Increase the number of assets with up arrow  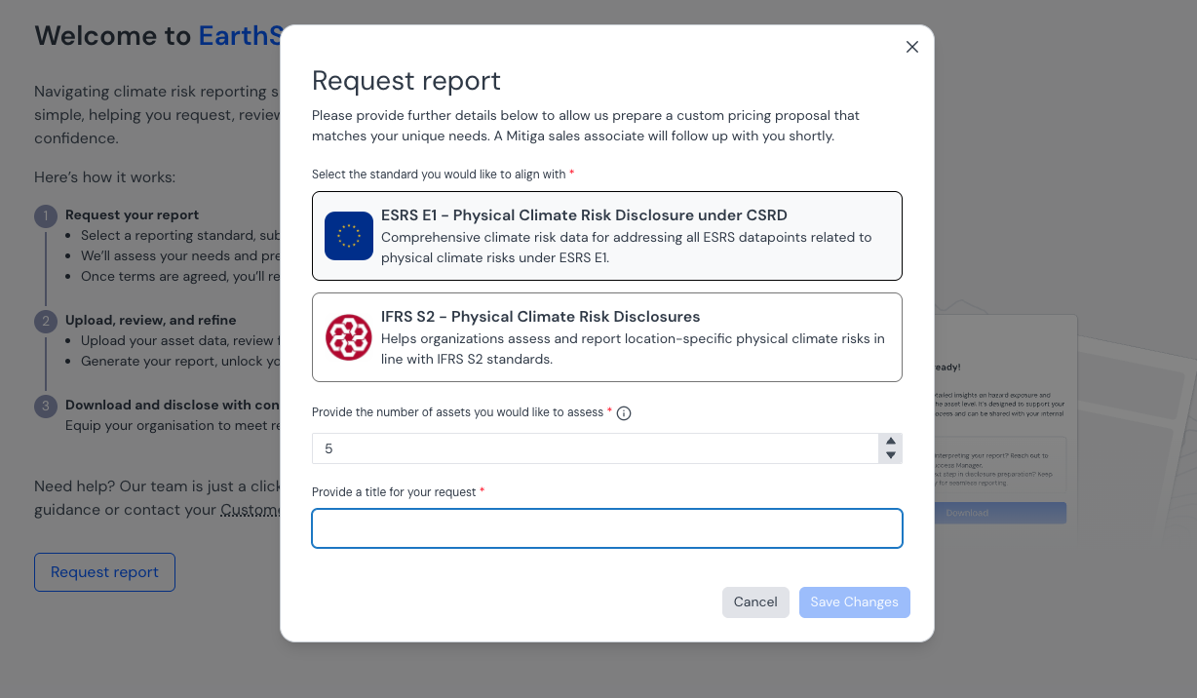pos(890,441)
